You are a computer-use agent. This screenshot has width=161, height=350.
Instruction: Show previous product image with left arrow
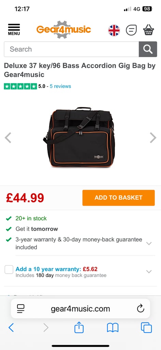[x=8, y=138]
